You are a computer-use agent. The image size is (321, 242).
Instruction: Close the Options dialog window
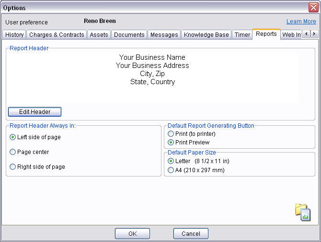coord(312,8)
